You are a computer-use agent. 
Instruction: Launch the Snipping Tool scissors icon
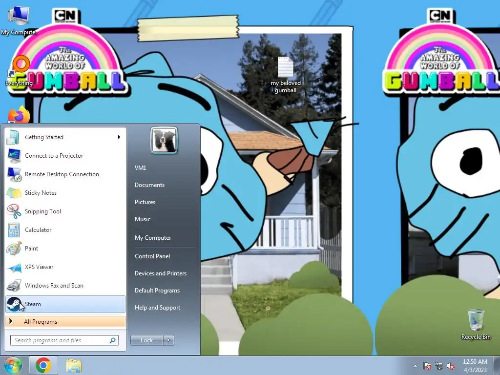tap(14, 211)
